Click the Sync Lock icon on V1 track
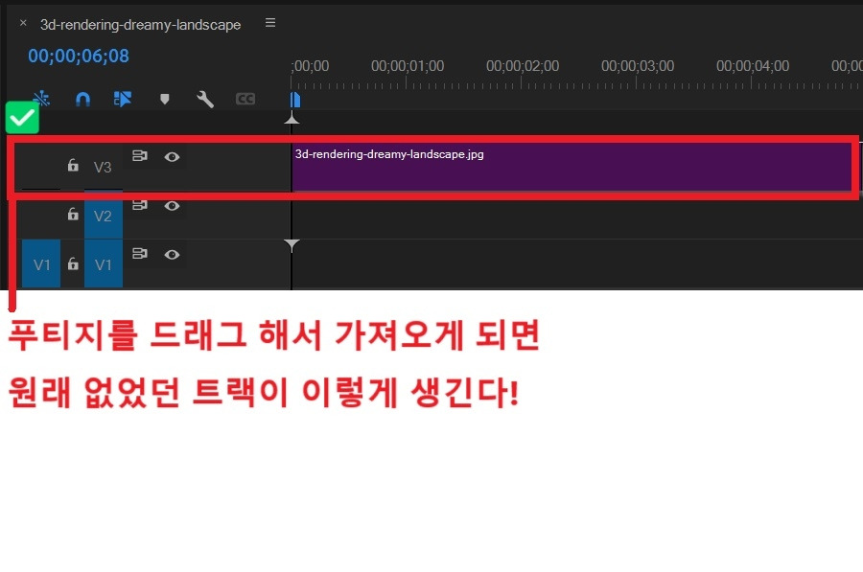 (141, 254)
